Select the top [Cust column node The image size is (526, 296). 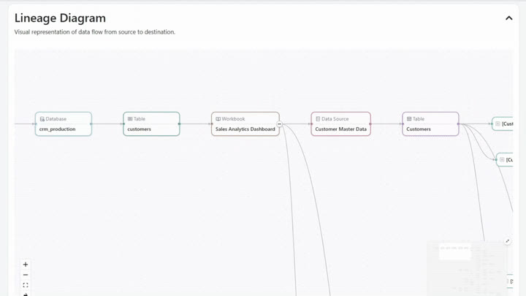point(503,124)
